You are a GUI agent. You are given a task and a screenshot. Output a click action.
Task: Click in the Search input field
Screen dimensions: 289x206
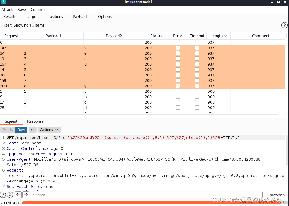(146, 195)
